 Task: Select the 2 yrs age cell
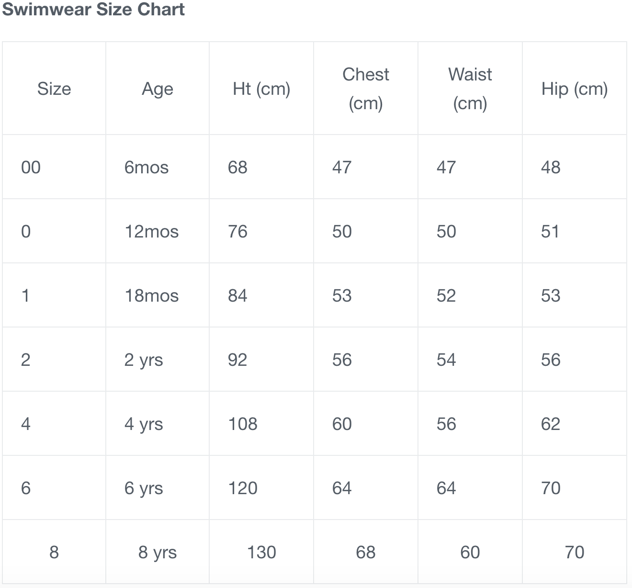click(144, 360)
